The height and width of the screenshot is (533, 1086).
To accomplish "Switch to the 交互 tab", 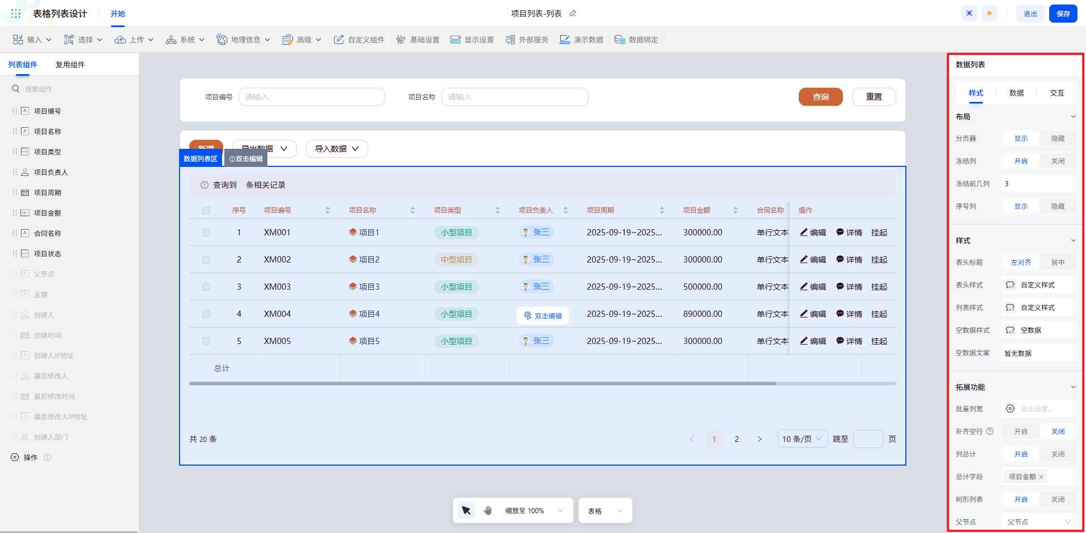I will (x=1057, y=93).
